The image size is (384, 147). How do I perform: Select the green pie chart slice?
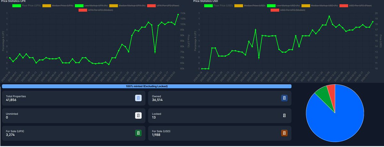pyautogui.click(x=324, y=95)
